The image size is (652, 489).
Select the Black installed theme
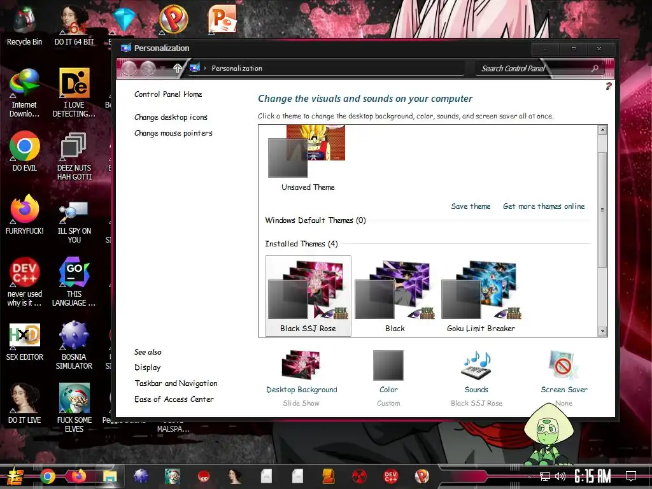(395, 295)
